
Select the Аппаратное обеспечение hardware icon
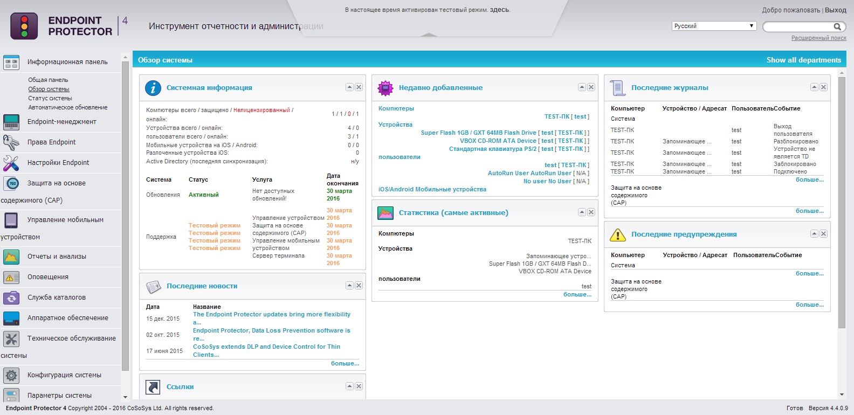pyautogui.click(x=11, y=318)
